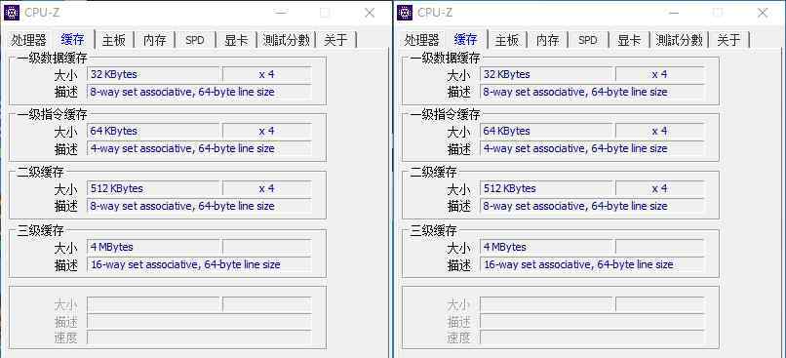Click 4-way set associative description in left window

click(x=199, y=149)
